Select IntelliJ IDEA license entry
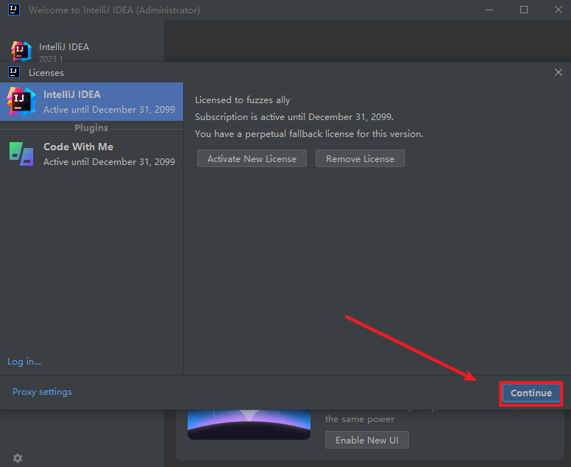Screen dimensions: 571x467 [x=91, y=102]
